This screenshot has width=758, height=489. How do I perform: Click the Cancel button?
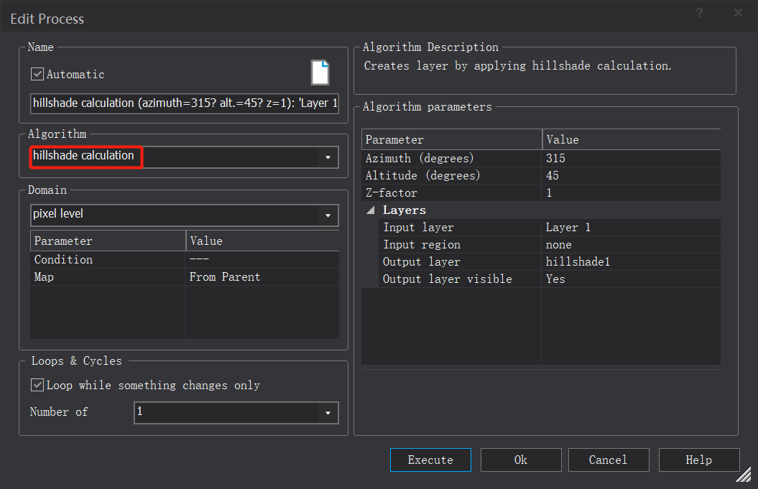pyautogui.click(x=608, y=460)
